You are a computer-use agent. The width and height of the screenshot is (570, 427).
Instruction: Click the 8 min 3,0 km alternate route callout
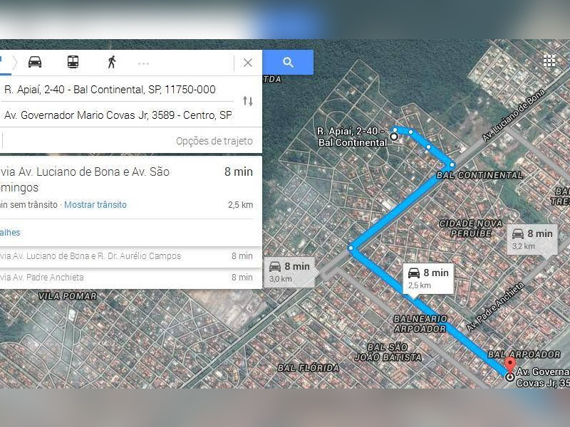point(290,272)
